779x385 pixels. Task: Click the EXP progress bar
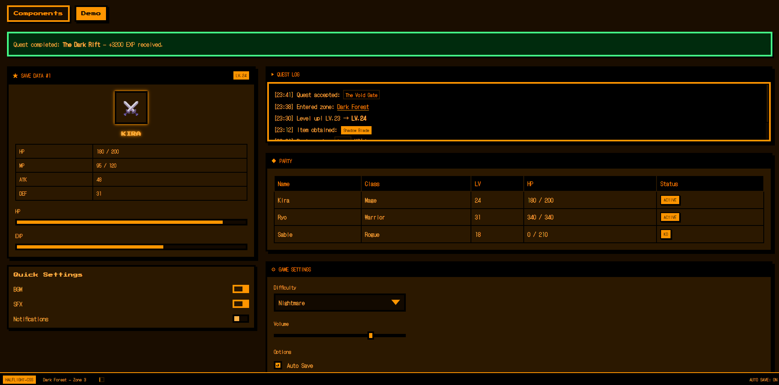(x=131, y=247)
